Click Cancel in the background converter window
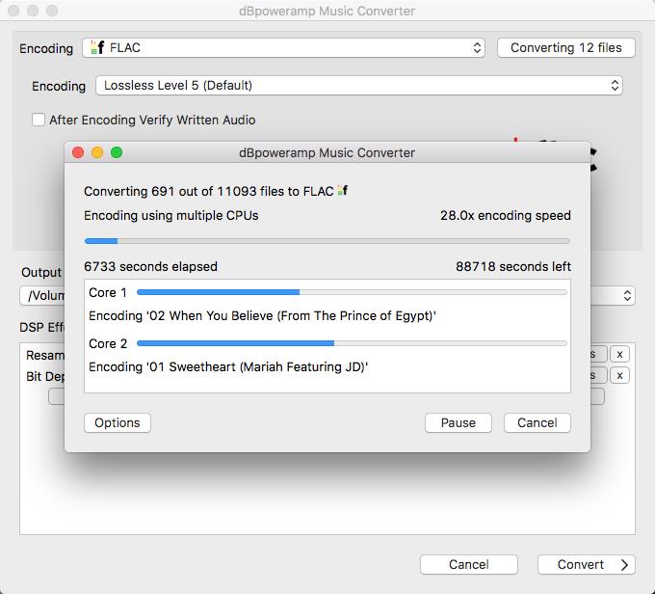 [x=469, y=564]
